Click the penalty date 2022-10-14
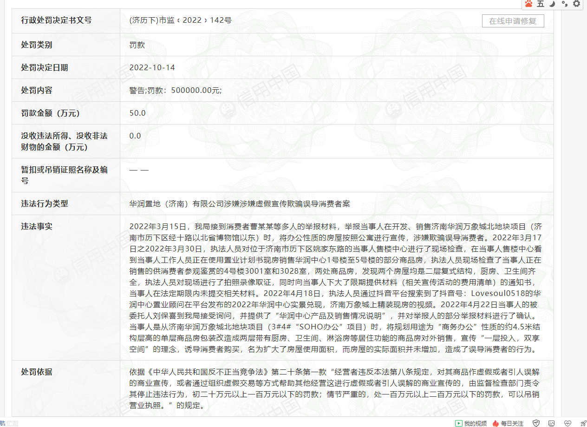Viewport: 587px width, 427px height. (152, 67)
